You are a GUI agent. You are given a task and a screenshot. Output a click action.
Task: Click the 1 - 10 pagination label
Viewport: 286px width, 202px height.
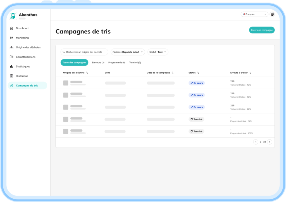(263, 142)
